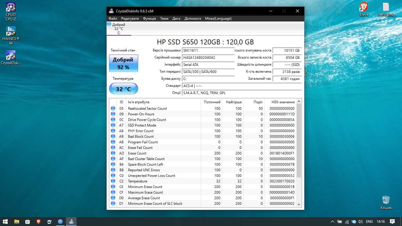402x226 pixels.
Task: Click the network icon in system tray
Action: (347, 222)
